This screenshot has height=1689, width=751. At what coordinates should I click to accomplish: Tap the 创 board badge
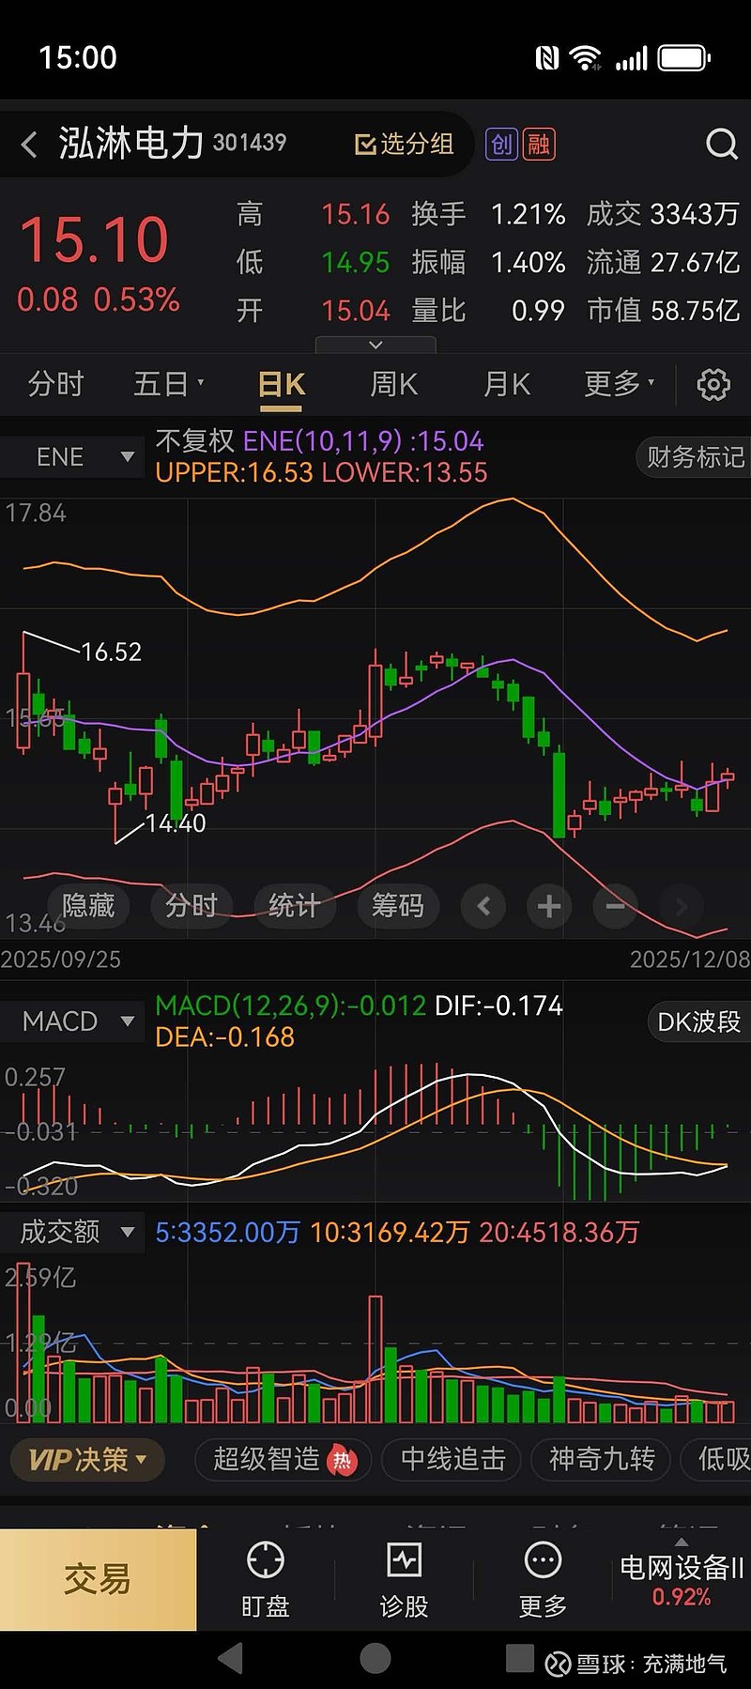(x=501, y=144)
